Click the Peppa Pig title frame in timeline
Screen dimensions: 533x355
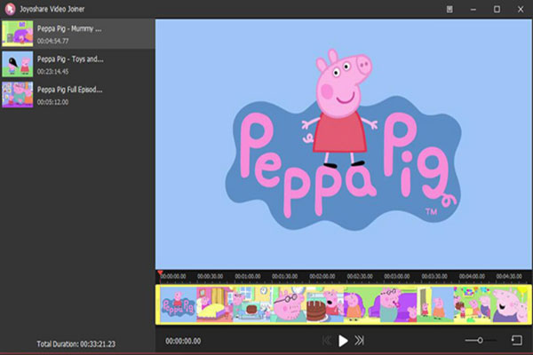point(178,304)
